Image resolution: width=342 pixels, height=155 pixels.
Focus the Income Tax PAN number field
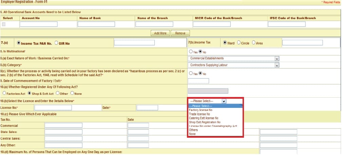tap(134, 43)
